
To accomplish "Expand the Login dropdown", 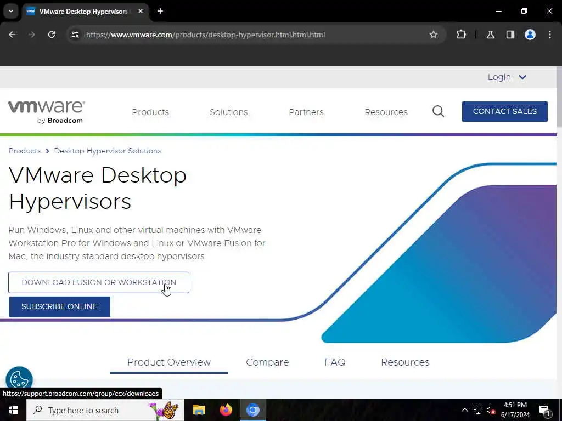I will point(507,77).
